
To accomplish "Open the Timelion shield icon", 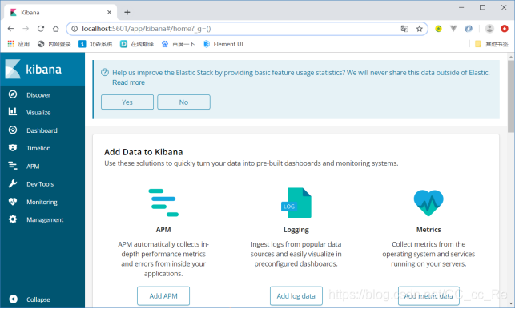I will point(13,148).
